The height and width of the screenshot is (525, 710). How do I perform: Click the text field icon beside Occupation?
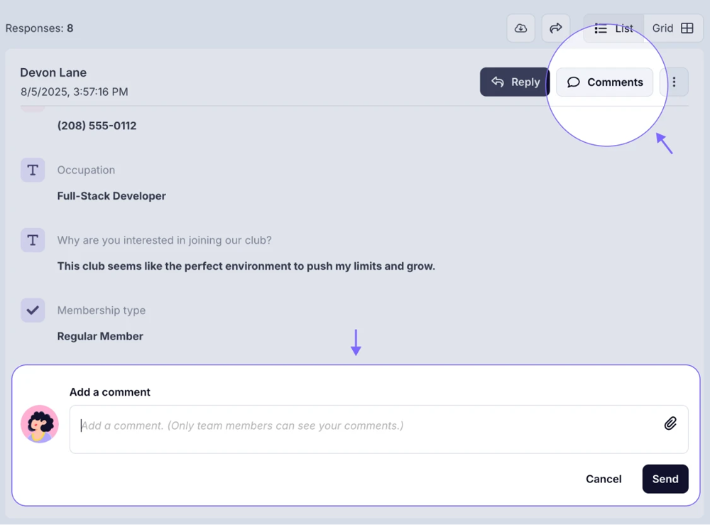33,170
